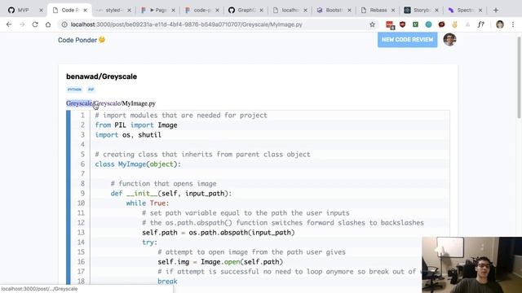The height and width of the screenshot is (293, 522).
Task: Go back using the browser back arrow
Action: click(x=9, y=24)
